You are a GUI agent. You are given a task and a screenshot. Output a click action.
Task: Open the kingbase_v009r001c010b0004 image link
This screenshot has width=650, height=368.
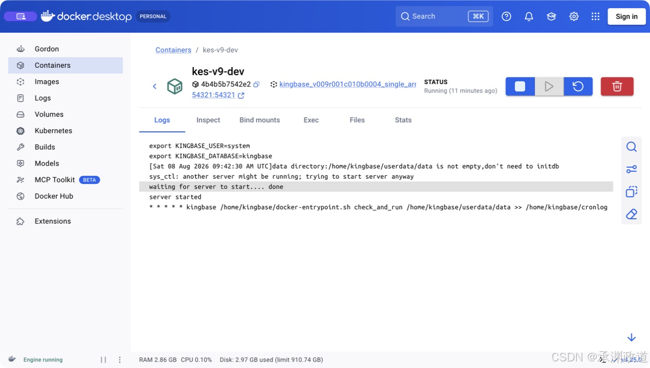coord(348,84)
